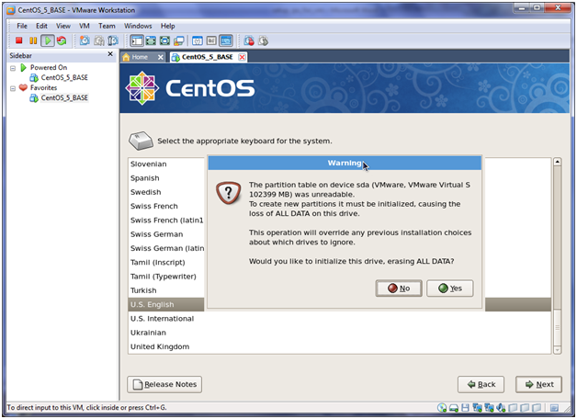The height and width of the screenshot is (419, 577).
Task: Click the message log status bar icon
Action: (x=554, y=408)
